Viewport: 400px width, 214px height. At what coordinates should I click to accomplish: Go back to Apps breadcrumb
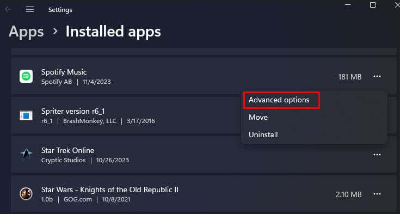(x=26, y=32)
